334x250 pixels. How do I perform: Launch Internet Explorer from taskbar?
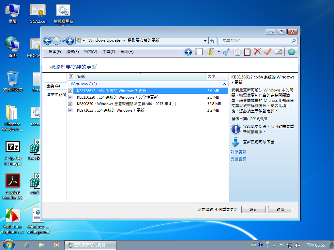click(x=26, y=245)
